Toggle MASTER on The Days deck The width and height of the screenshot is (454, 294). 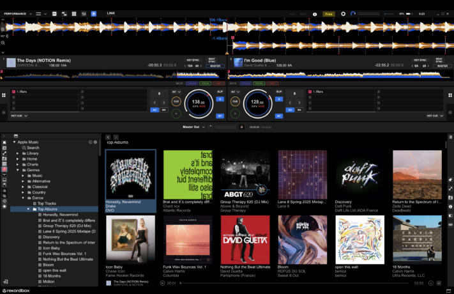click(x=215, y=66)
